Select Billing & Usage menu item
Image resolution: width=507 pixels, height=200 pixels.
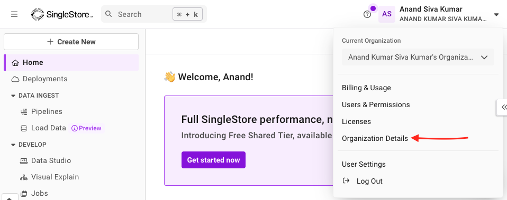(x=366, y=88)
